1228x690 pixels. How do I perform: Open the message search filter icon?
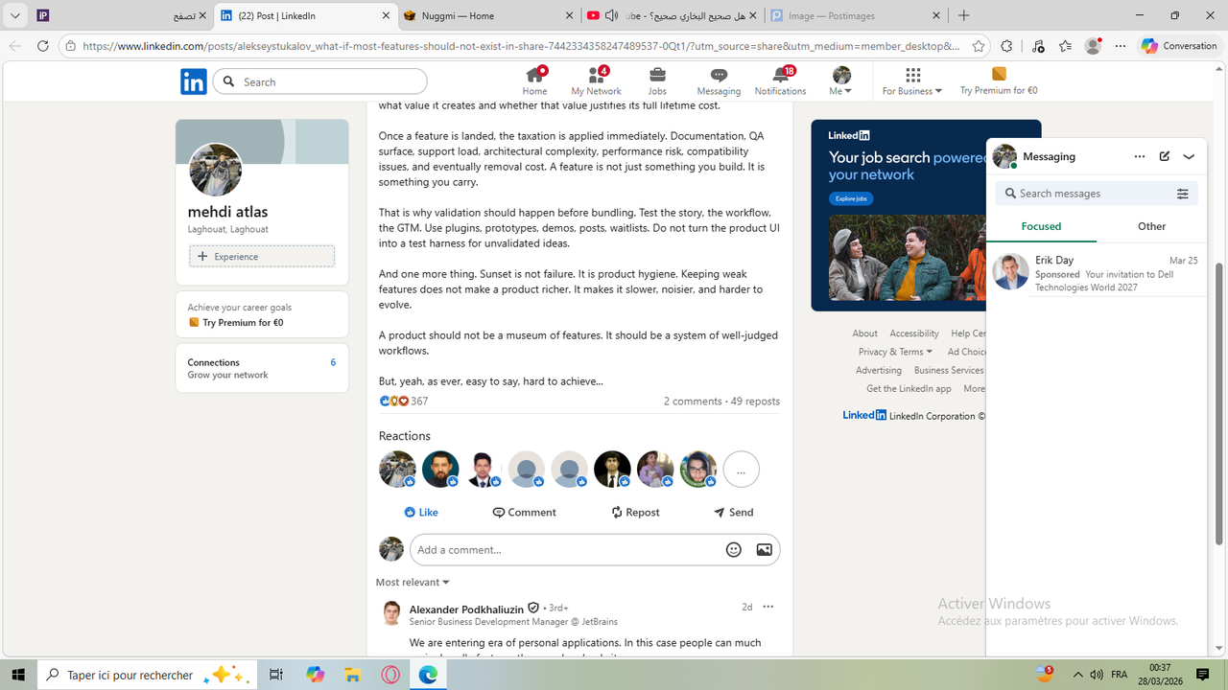pyautogui.click(x=1183, y=194)
